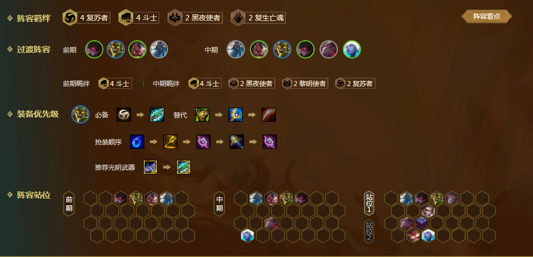Switch to the 站位2 positioning tab
The height and width of the screenshot is (257, 533).
pos(369,231)
